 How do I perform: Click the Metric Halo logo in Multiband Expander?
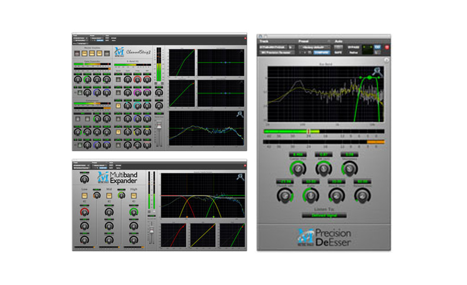click(103, 178)
